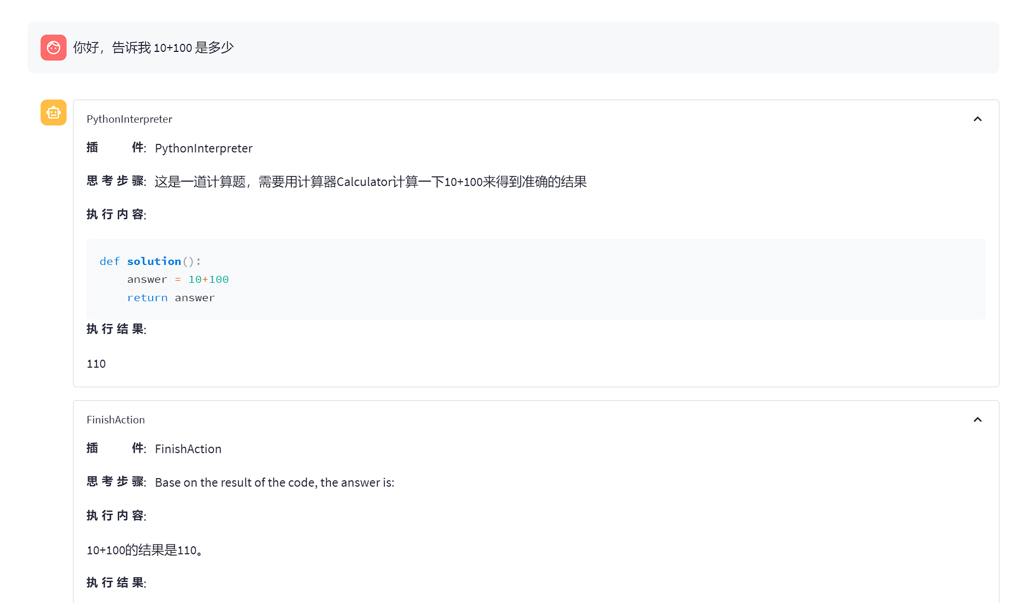1014x603 pixels.
Task: Click the FinishAction plugin name value
Action: 188,449
